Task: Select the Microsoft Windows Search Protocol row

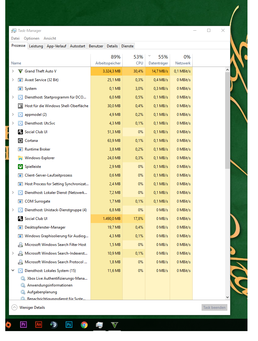Action: point(101,262)
